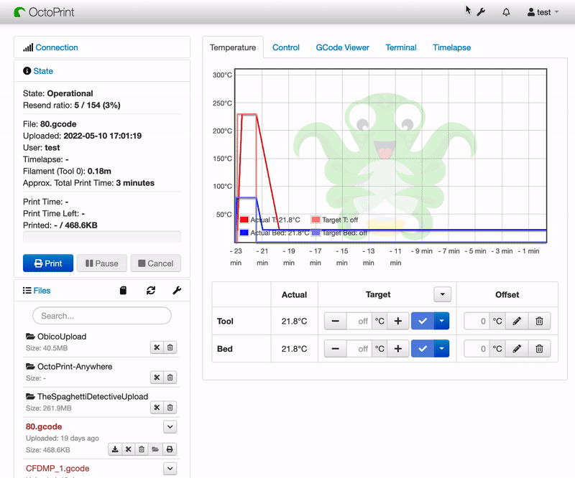
Task: Download the 80.gcode file
Action: (115, 449)
